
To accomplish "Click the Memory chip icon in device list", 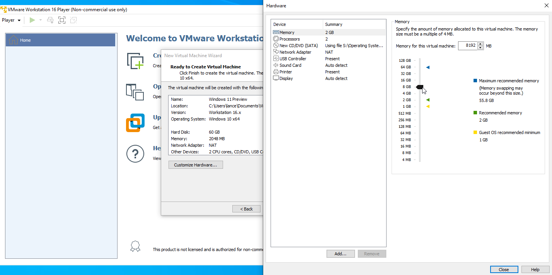I will click(x=276, y=32).
